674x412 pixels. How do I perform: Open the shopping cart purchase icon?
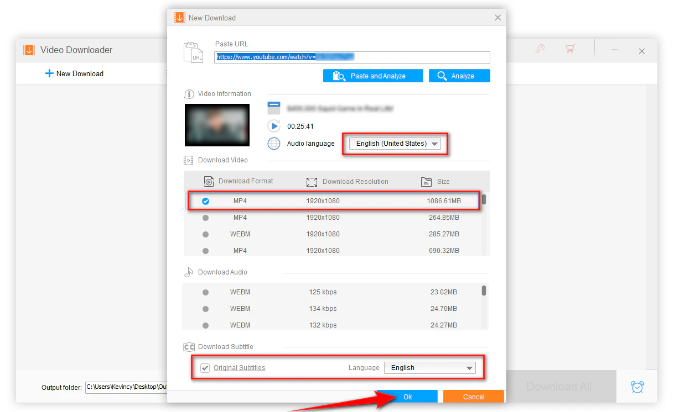[x=571, y=49]
